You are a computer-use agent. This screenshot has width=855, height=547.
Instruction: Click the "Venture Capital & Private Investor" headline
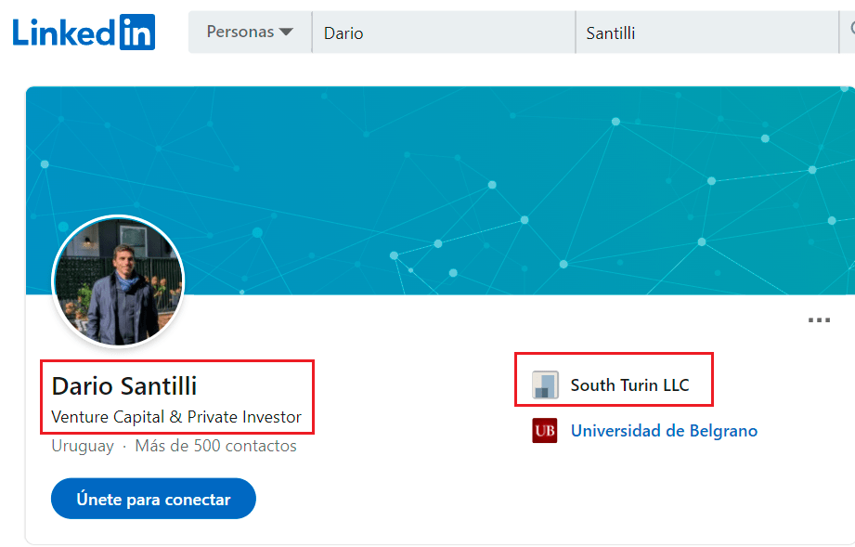176,417
